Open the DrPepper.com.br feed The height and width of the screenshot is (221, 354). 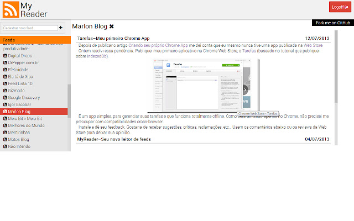pos(23,62)
